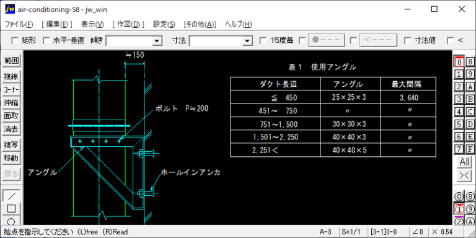The image size is (476, 238).
Task: Click the 移動 move tool
Action: 12,158
